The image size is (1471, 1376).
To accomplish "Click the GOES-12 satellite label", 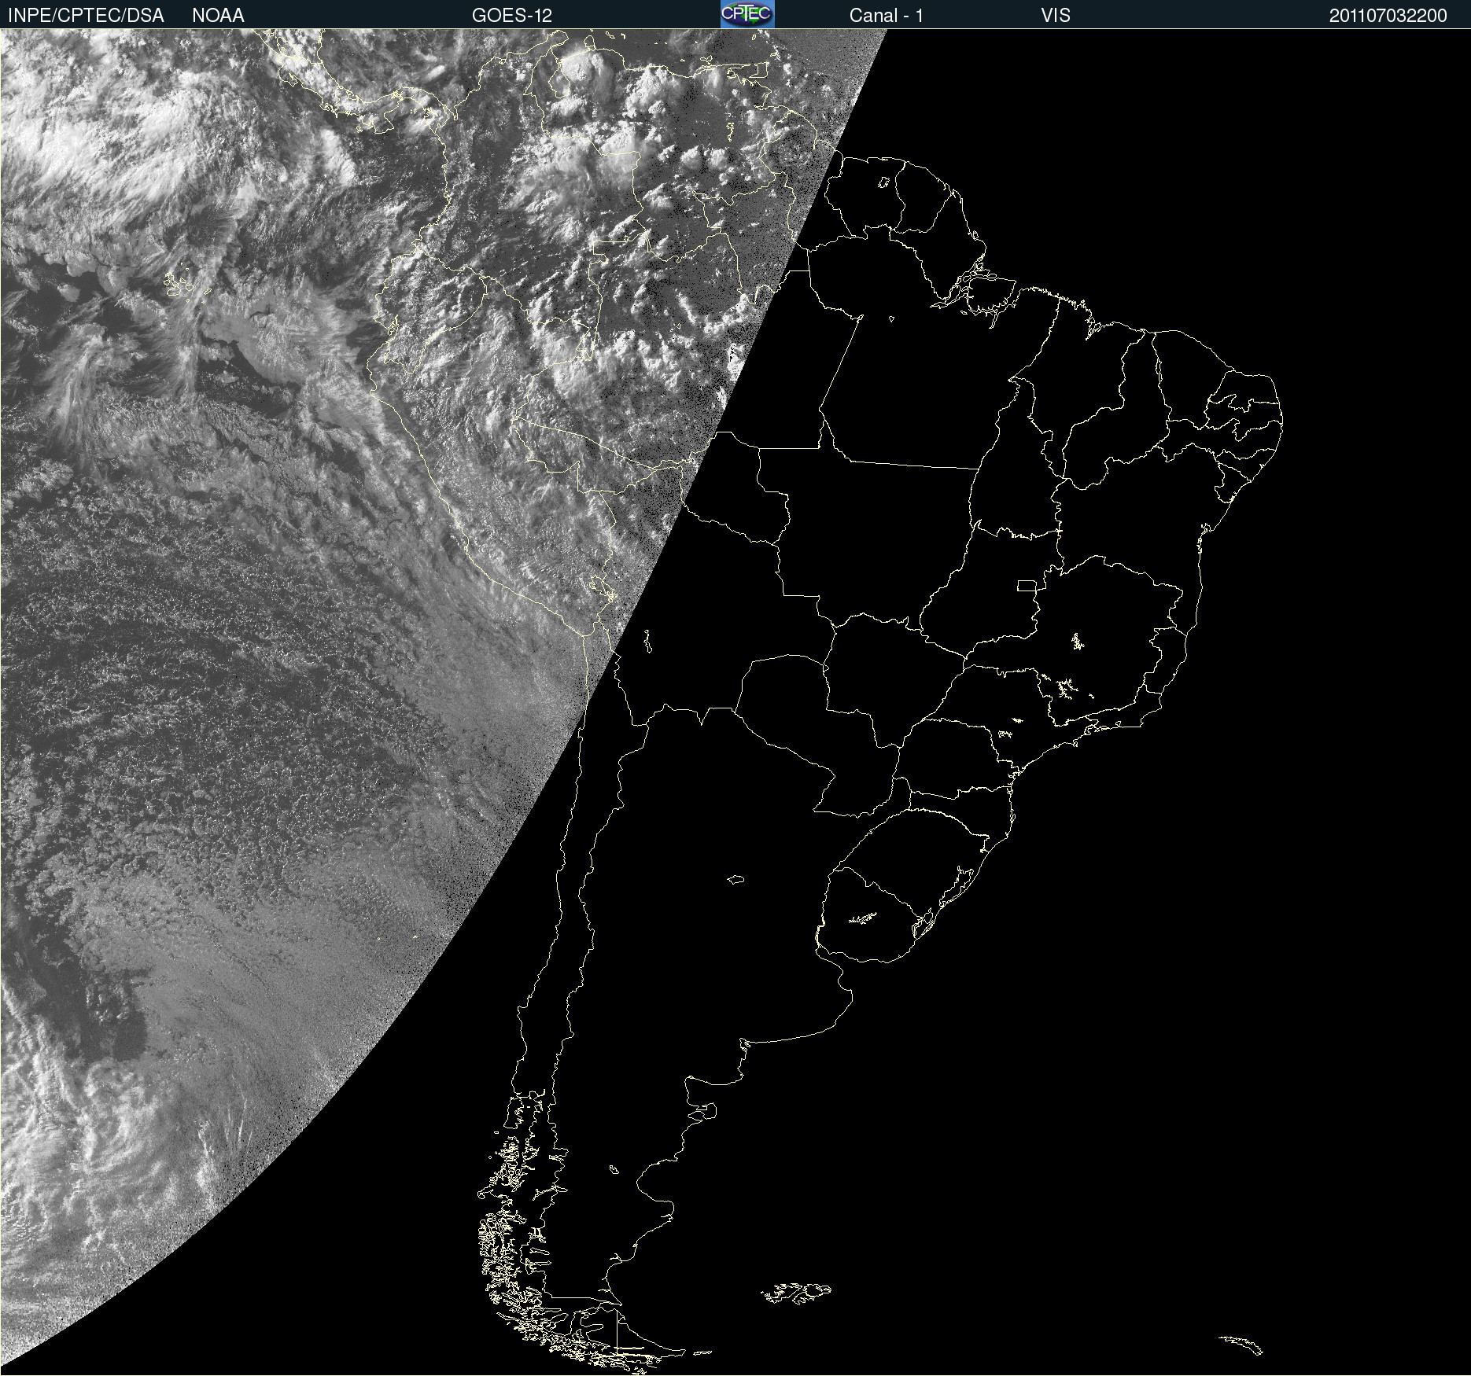I will [512, 16].
